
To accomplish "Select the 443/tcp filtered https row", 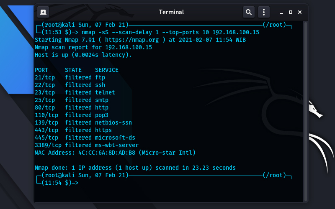I will (x=73, y=130).
